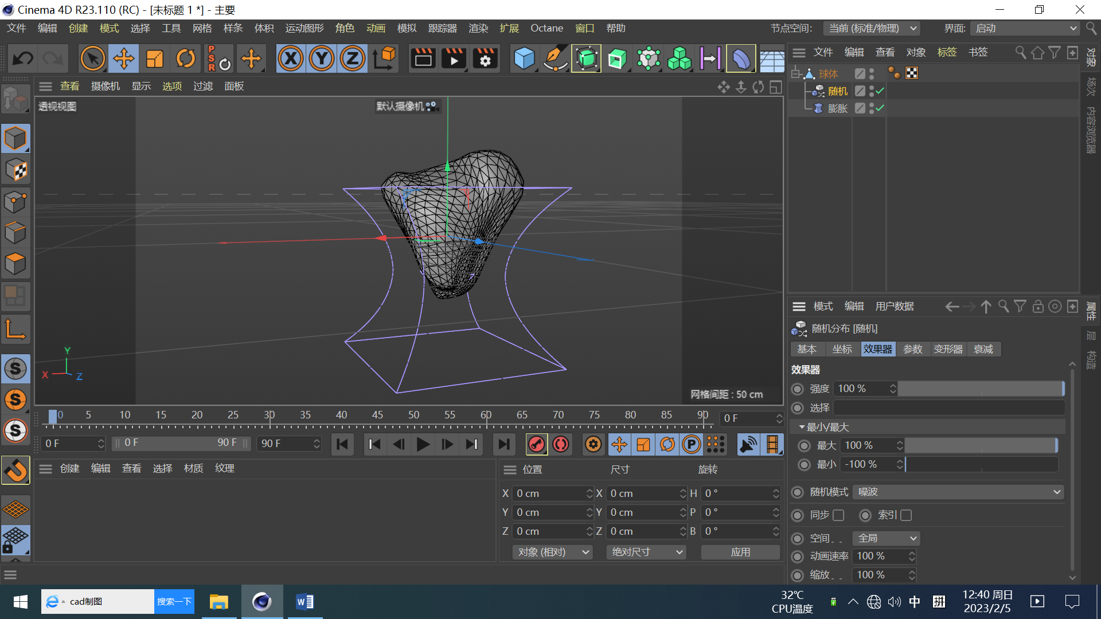Play the animation forward

pos(423,444)
